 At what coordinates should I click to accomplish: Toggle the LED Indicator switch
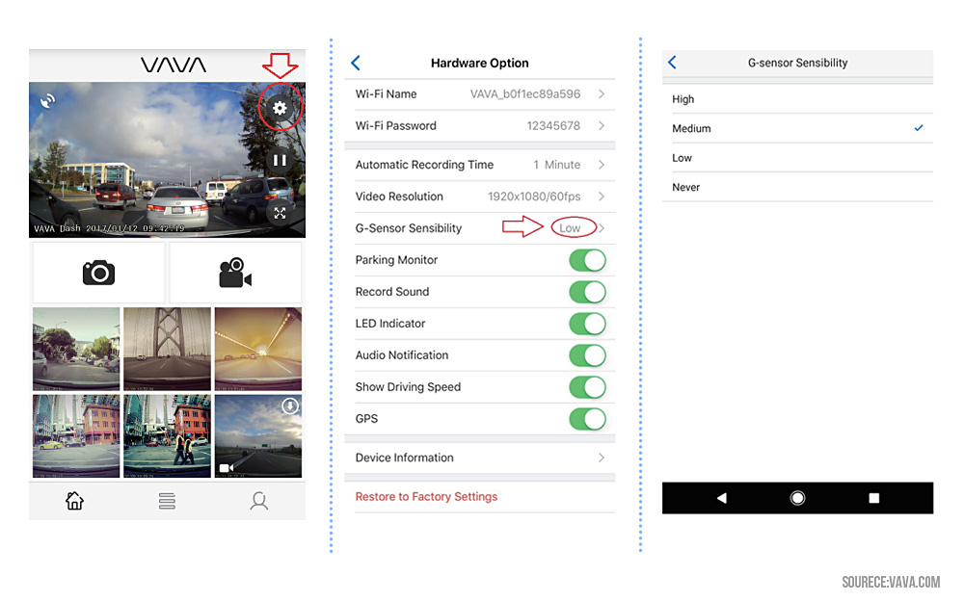tap(588, 324)
